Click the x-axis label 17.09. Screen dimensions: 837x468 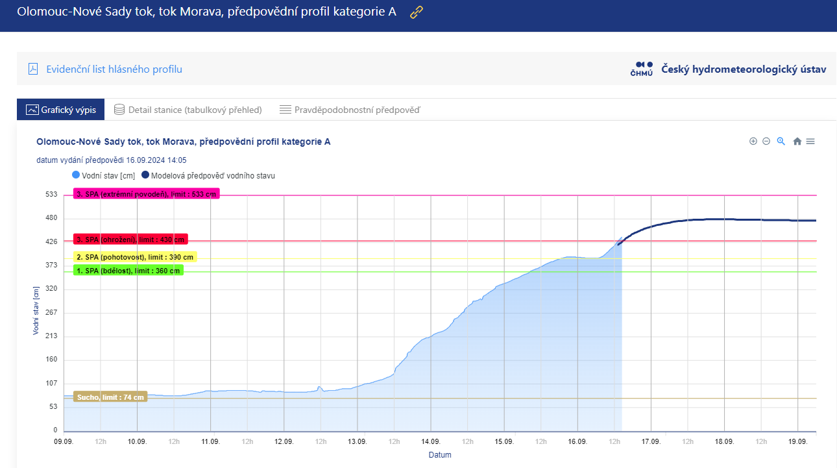click(651, 441)
